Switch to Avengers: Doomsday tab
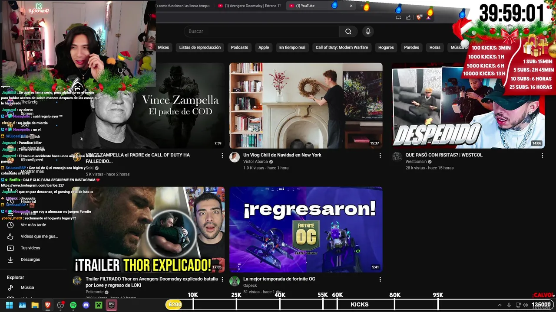This screenshot has height=312, width=556. click(250, 6)
